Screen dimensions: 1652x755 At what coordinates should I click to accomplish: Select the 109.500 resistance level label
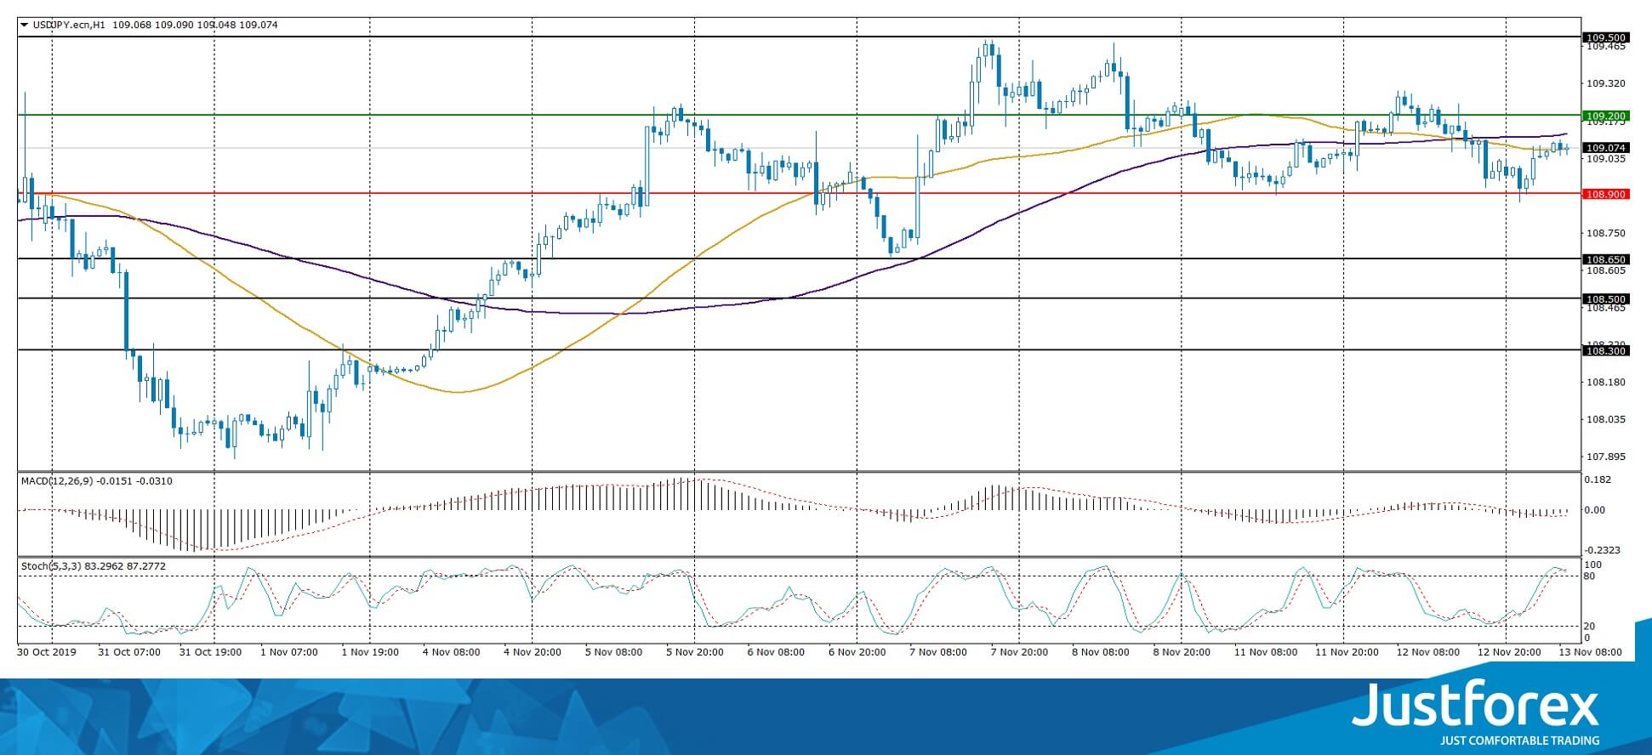click(x=1604, y=37)
